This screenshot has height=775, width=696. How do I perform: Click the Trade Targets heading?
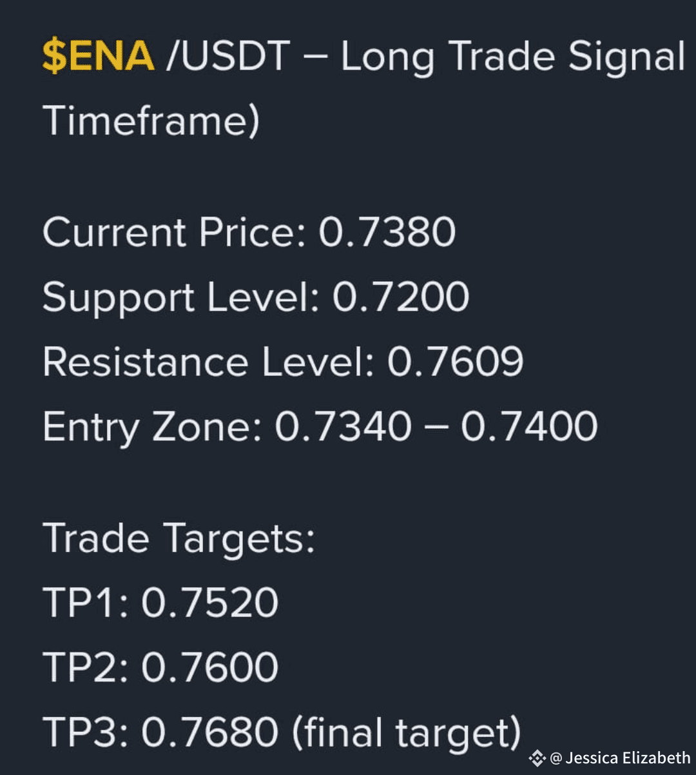pyautogui.click(x=179, y=540)
